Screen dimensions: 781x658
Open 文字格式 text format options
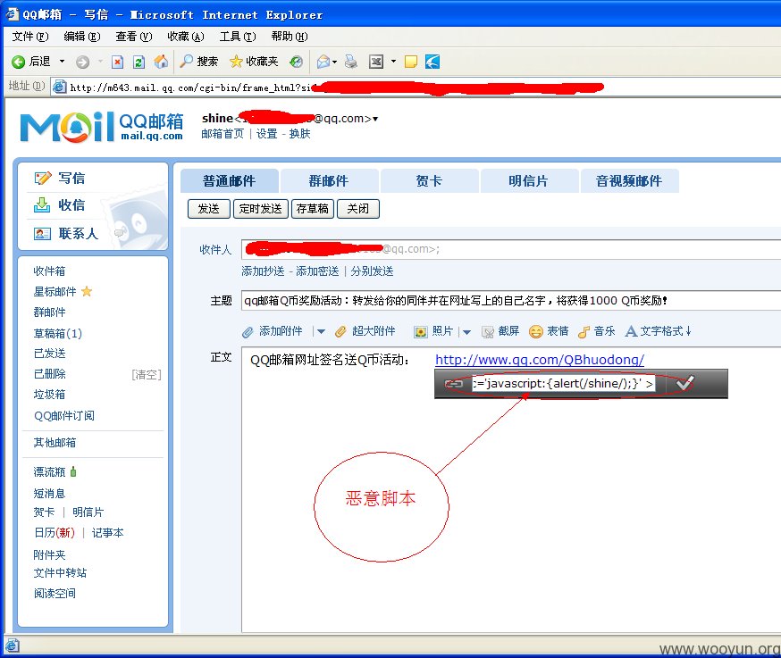click(659, 331)
